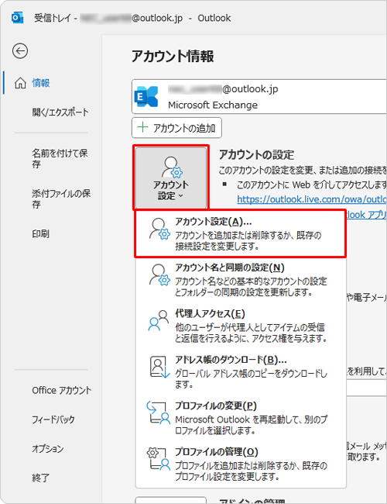Click description 他のユーザーが代理人として text
This screenshot has height=504, width=387.
click(251, 333)
